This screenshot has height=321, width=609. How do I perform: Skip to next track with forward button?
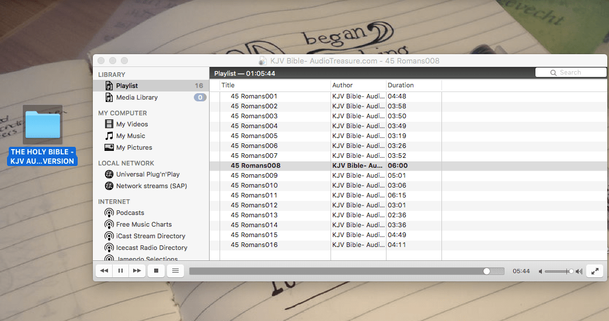pyautogui.click(x=137, y=271)
